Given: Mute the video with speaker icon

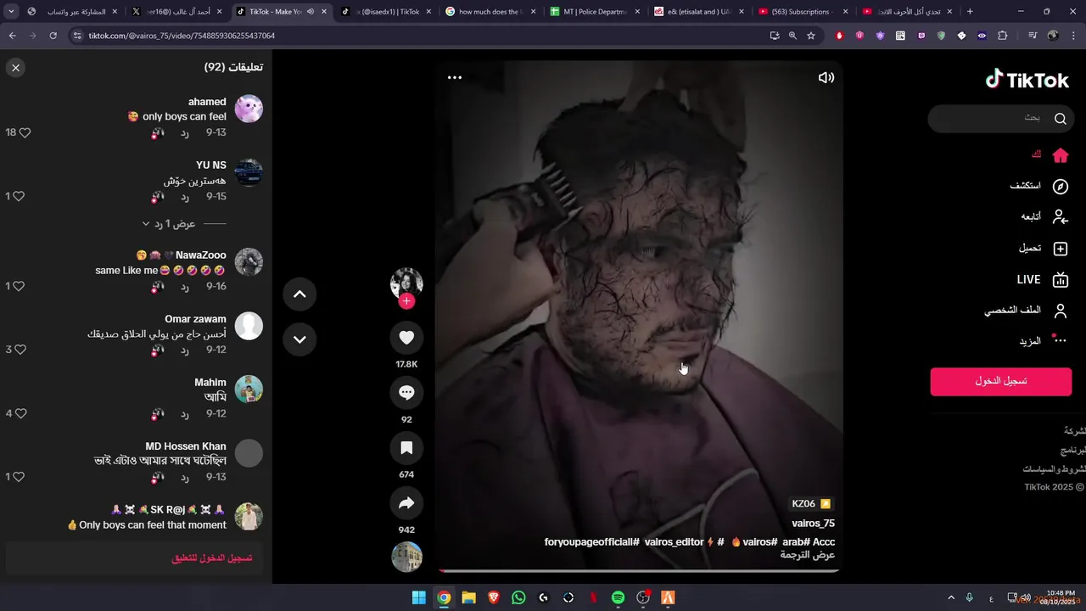Looking at the screenshot, I should click(x=826, y=77).
